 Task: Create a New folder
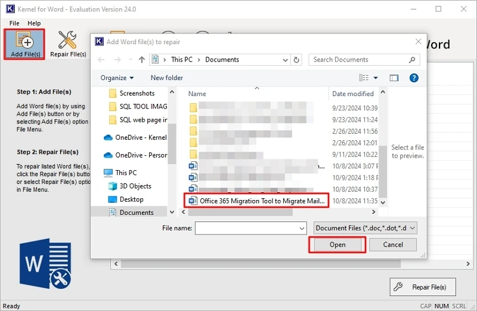coord(167,78)
